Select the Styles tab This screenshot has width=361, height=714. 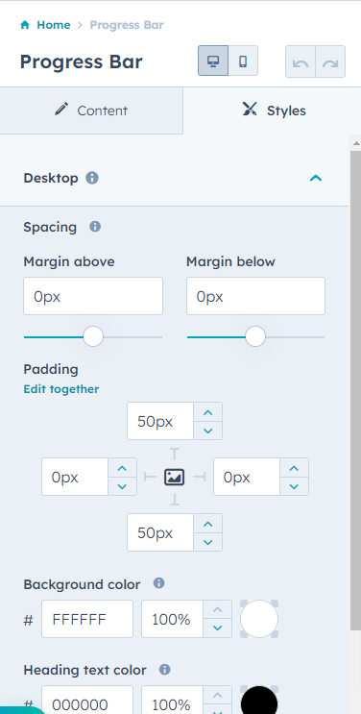point(274,111)
